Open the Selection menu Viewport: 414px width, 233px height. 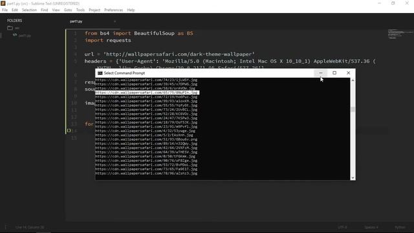click(x=29, y=10)
